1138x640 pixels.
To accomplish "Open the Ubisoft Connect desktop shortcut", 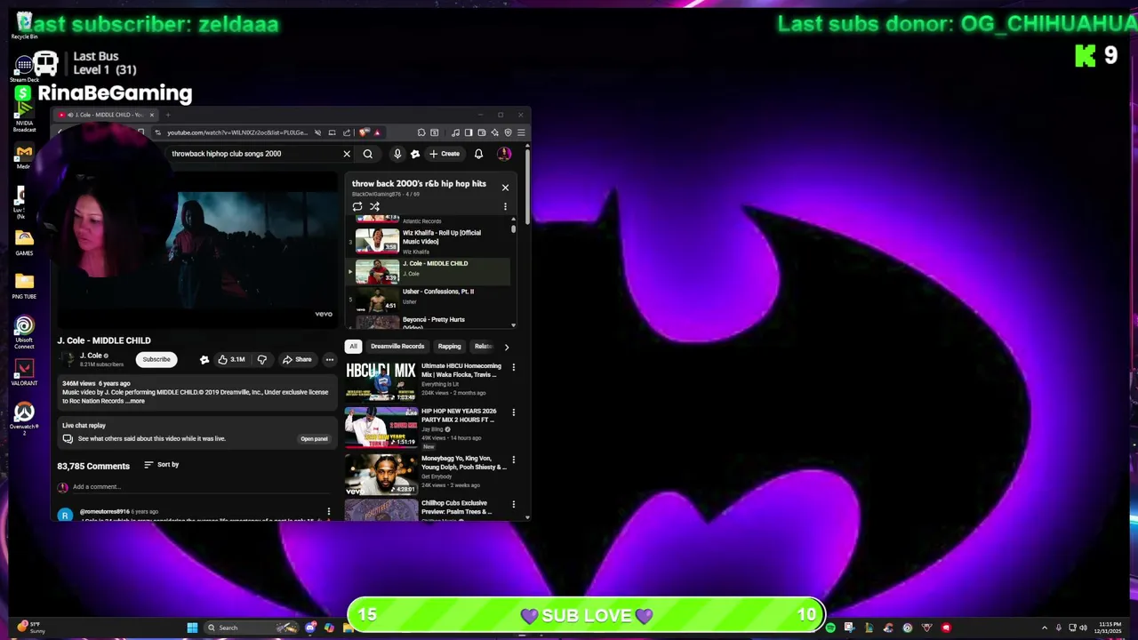I will 24,332.
